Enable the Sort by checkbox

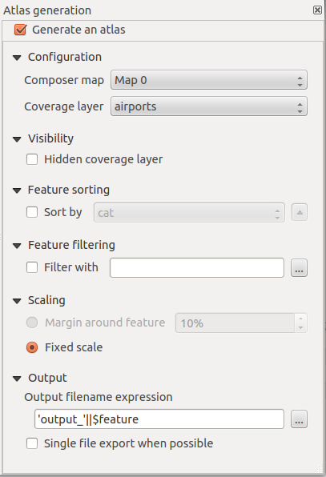[x=32, y=212]
